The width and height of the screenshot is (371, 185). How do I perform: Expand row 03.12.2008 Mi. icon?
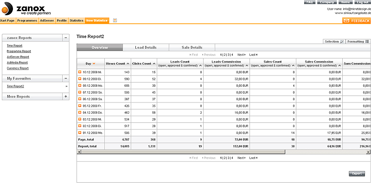(80, 119)
